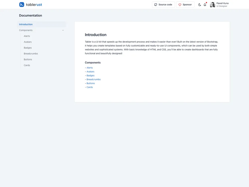Toggle dark mode with the moon icon
Screen dimensions: 249x187
coord(199,4)
